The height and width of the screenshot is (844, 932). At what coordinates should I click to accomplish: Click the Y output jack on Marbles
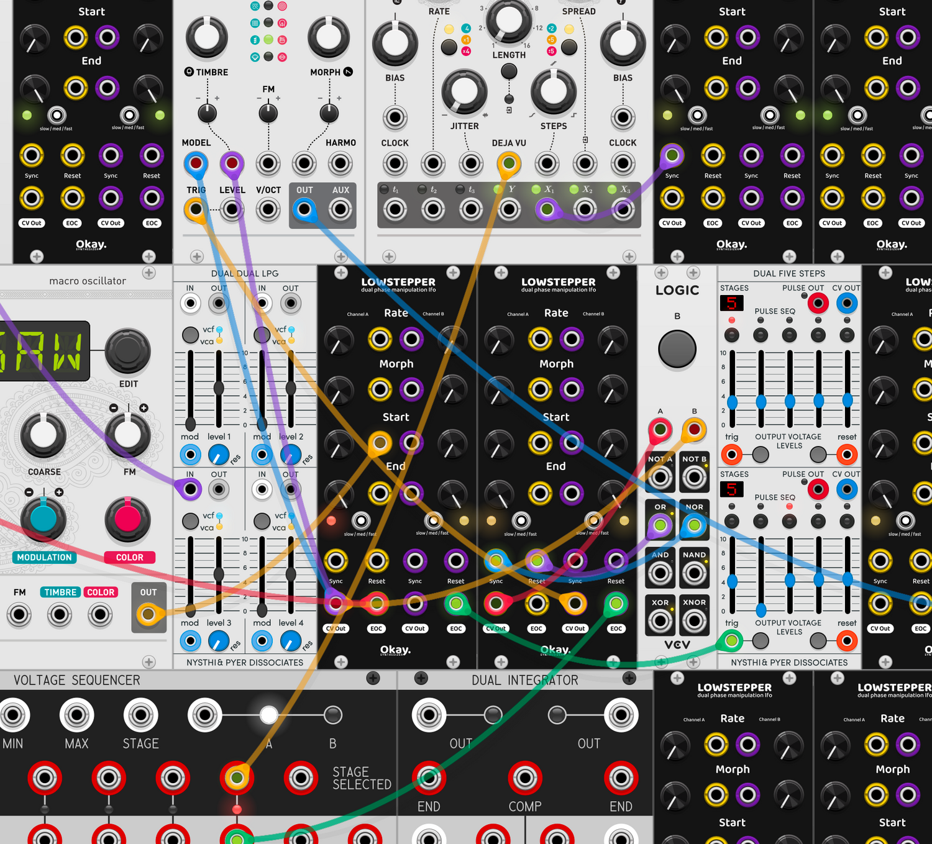click(x=509, y=209)
